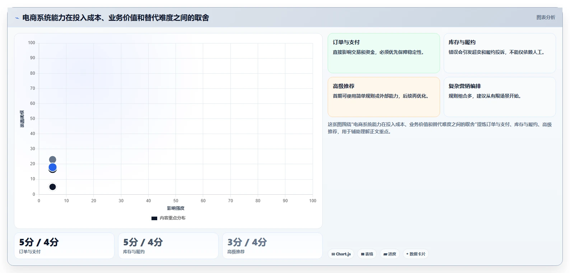Click the summary paragraph starting with 这张图围绕
This screenshot has height=273, width=570.
[440, 128]
